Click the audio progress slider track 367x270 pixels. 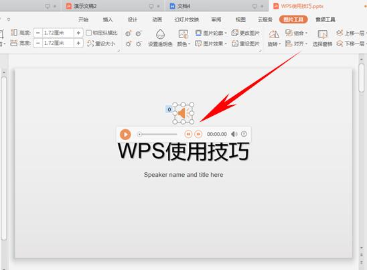(157, 134)
